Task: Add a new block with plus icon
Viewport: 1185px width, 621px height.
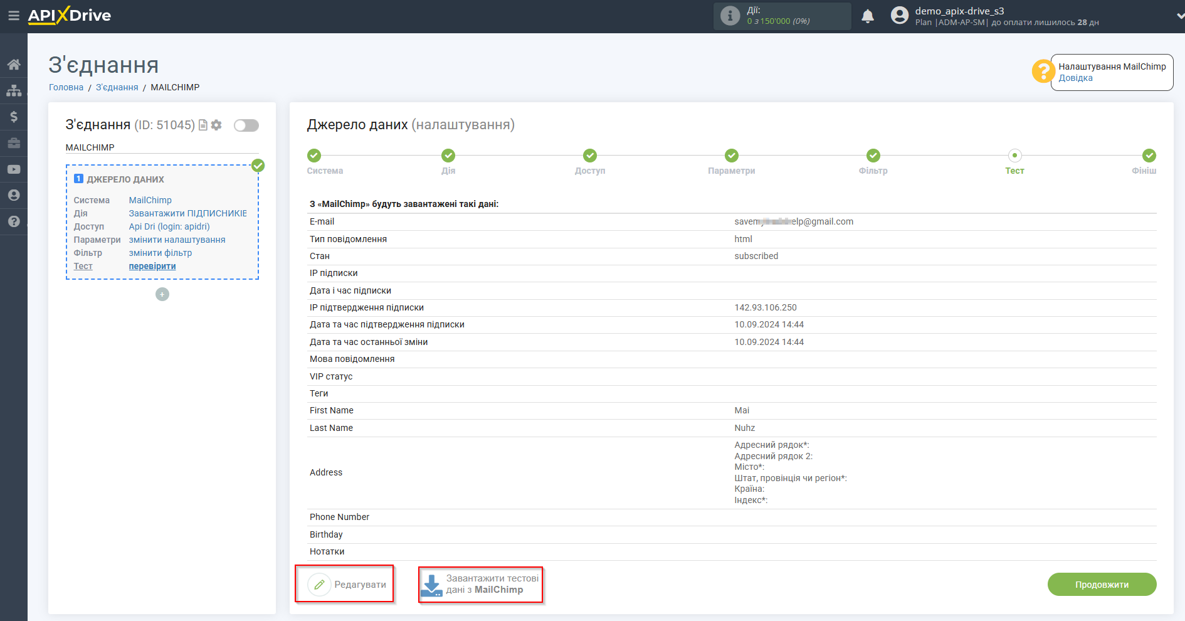Action: point(162,294)
